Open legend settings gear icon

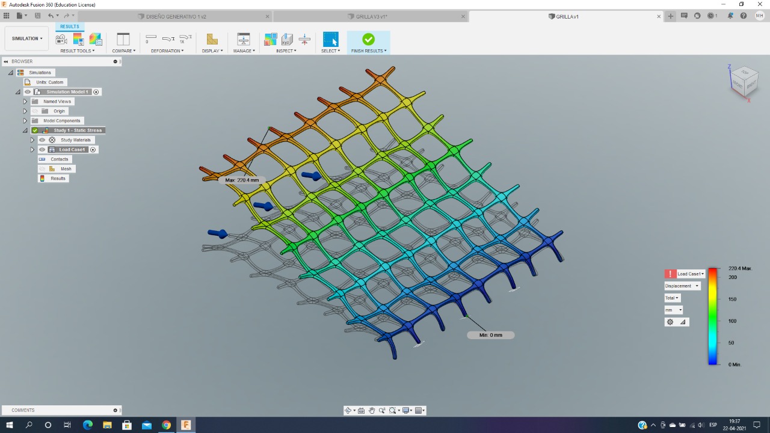tap(670, 322)
